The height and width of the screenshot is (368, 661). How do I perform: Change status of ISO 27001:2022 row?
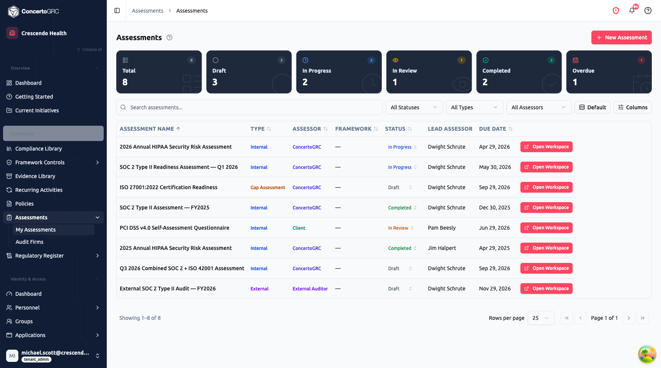click(x=400, y=187)
